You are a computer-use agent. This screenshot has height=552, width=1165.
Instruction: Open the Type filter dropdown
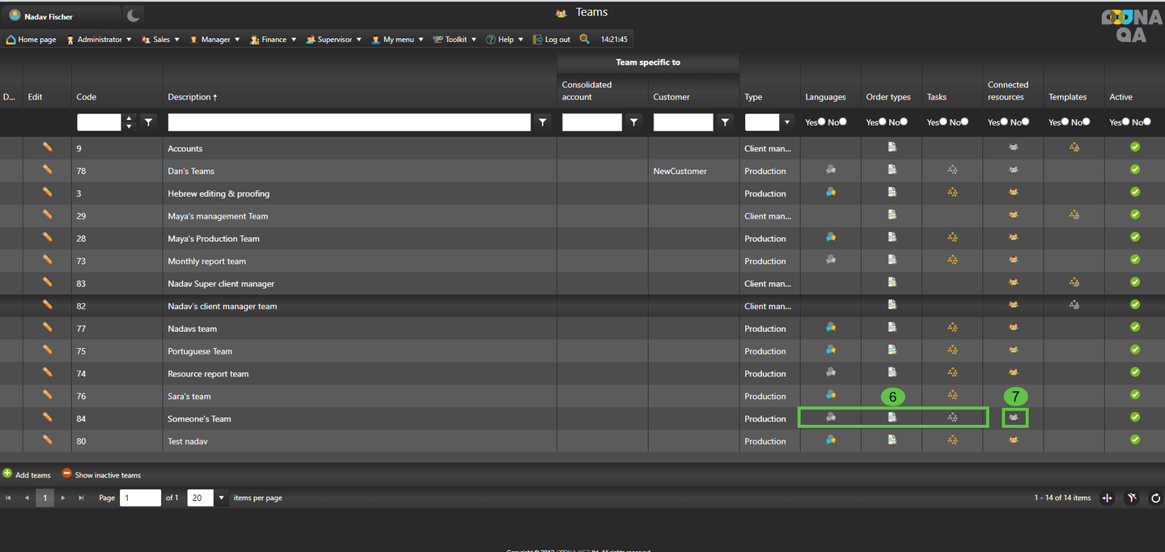[x=786, y=122]
